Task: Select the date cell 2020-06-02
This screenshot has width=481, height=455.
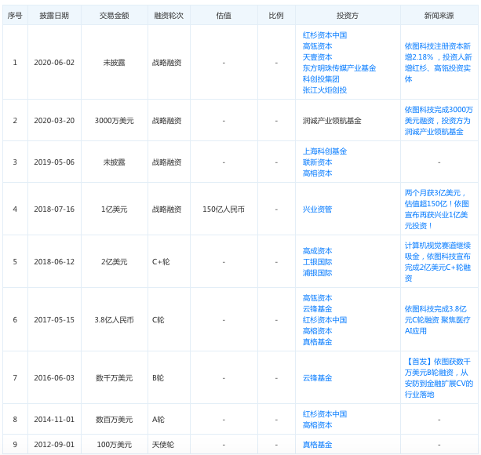Action: [x=54, y=63]
